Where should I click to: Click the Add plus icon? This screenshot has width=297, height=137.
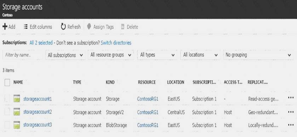5,27
